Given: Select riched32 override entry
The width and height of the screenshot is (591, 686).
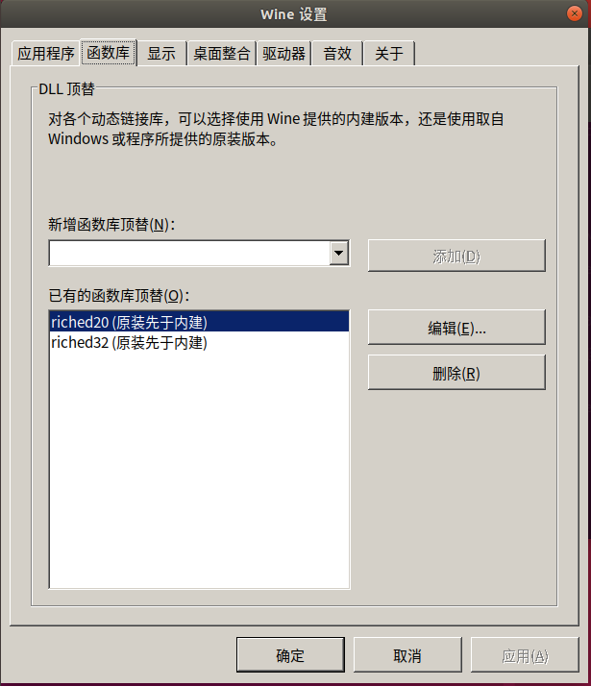Looking at the screenshot, I should (200, 343).
